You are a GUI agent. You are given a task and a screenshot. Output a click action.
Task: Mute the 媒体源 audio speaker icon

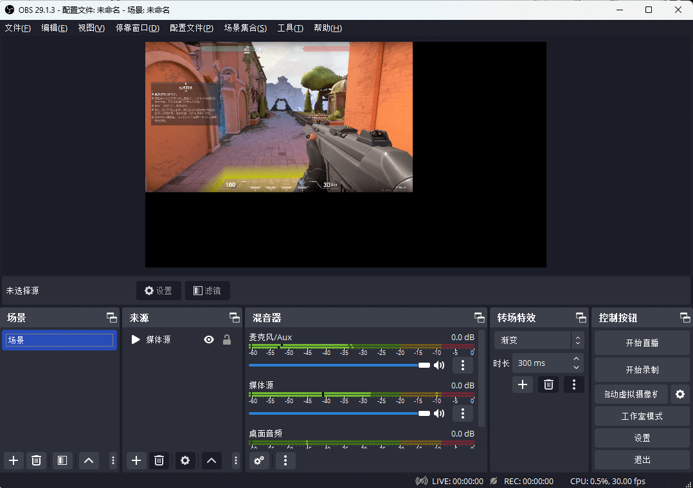[439, 413]
